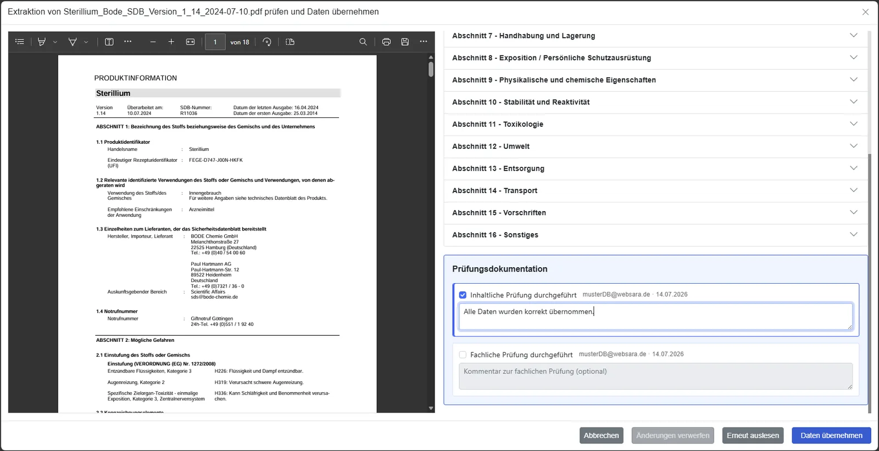Screen dimensions: 879x451
Task: Click 'Giftnotruf Göttingen' emergency text
Action: [212, 319]
